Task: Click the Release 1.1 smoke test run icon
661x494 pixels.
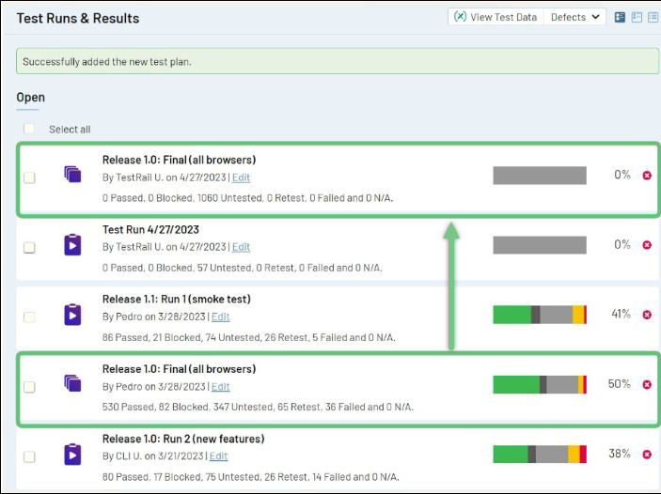Action: (73, 315)
